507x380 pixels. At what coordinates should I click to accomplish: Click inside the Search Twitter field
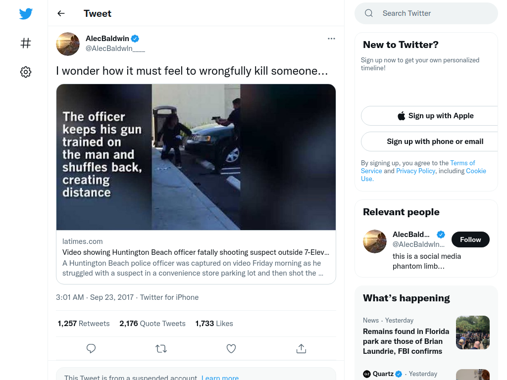(426, 13)
